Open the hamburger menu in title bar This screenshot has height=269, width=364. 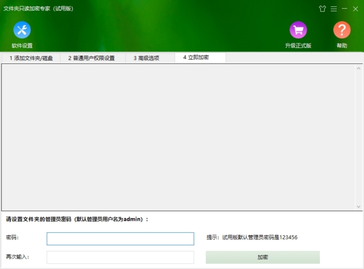click(x=334, y=9)
